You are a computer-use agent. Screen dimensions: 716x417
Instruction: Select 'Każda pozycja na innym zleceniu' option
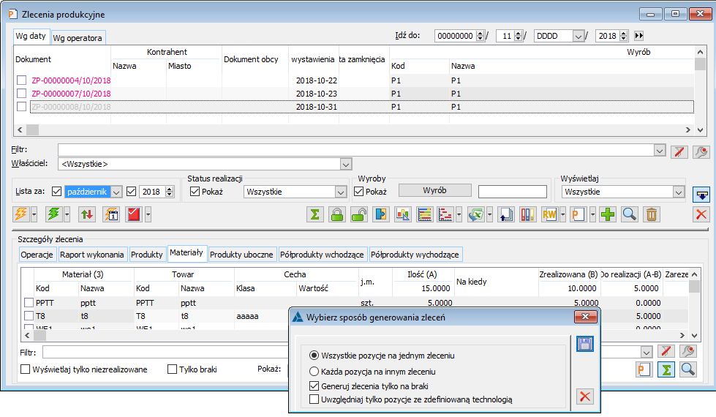(314, 371)
